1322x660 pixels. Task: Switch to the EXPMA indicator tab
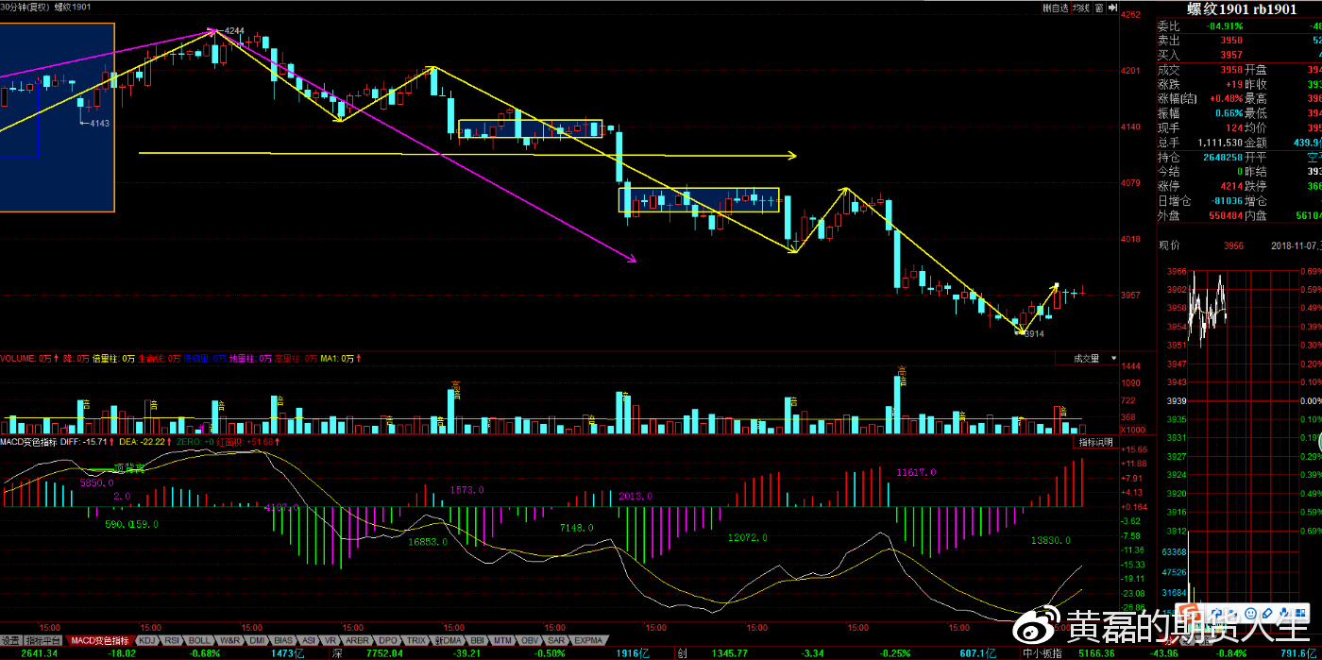[589, 640]
